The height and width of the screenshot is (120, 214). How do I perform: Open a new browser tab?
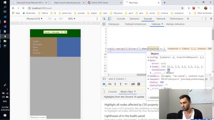click(165, 3)
